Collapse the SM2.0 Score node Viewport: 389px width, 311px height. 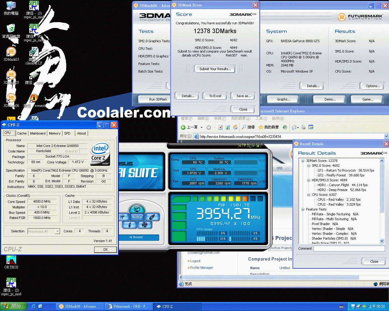pyautogui.click(x=308, y=166)
